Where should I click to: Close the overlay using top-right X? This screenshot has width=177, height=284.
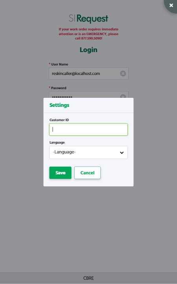pyautogui.click(x=171, y=6)
